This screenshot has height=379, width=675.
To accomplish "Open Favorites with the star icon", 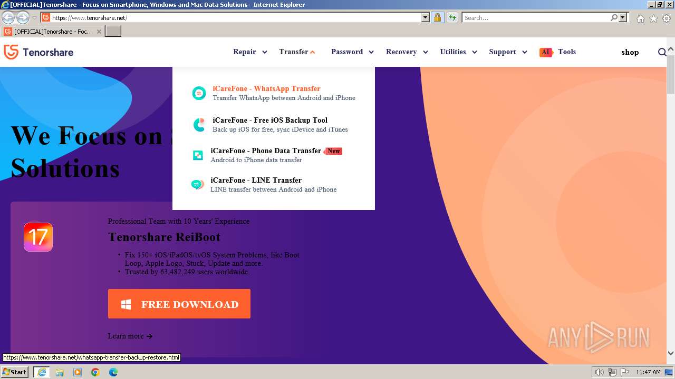I will click(x=653, y=18).
